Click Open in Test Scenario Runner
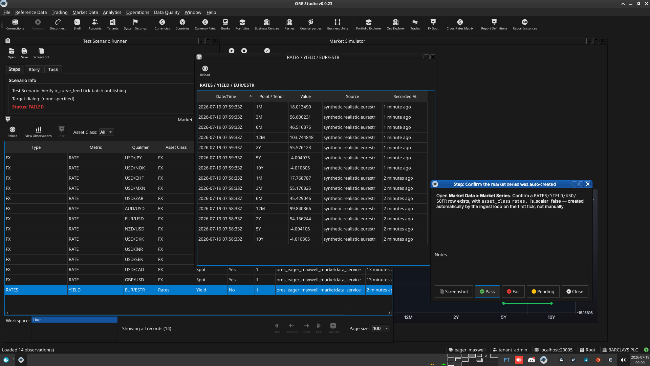Image resolution: width=650 pixels, height=366 pixels. coord(12,53)
